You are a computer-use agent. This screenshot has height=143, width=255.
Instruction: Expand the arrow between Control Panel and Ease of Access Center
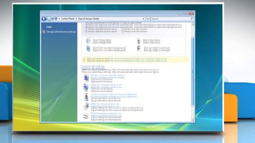[76, 19]
